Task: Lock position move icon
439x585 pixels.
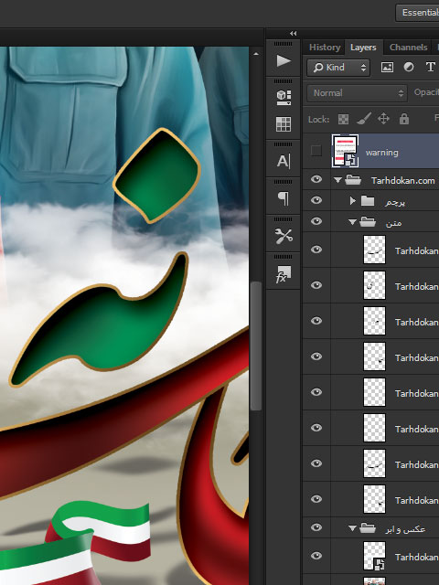Action: click(x=383, y=119)
